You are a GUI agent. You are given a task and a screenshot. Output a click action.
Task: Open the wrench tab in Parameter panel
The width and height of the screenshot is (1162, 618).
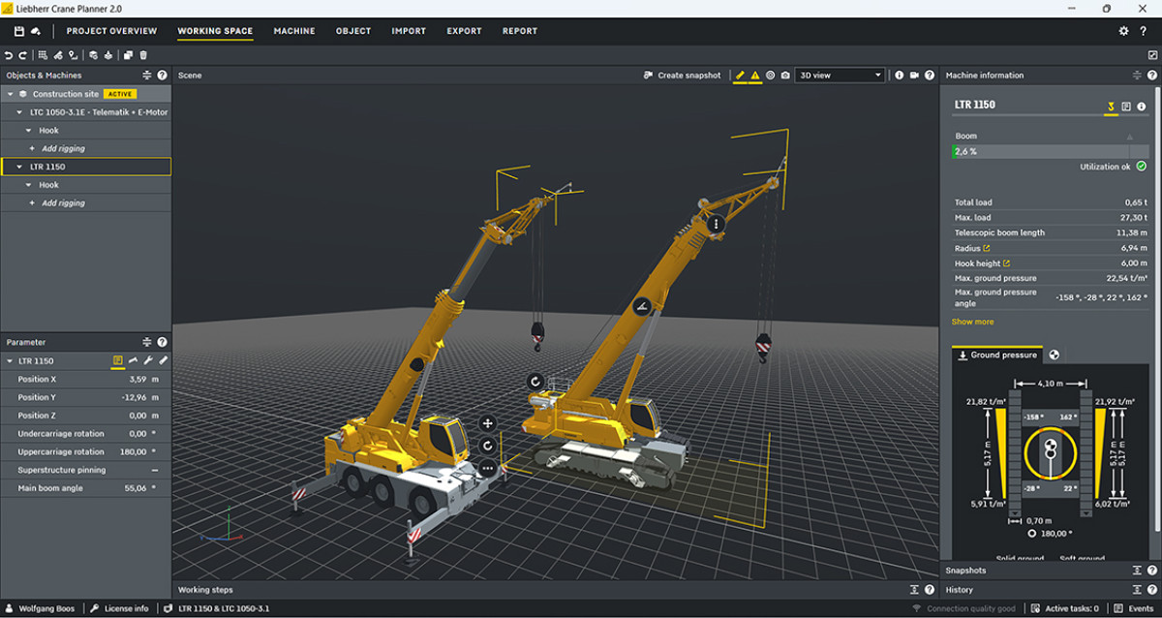[148, 360]
